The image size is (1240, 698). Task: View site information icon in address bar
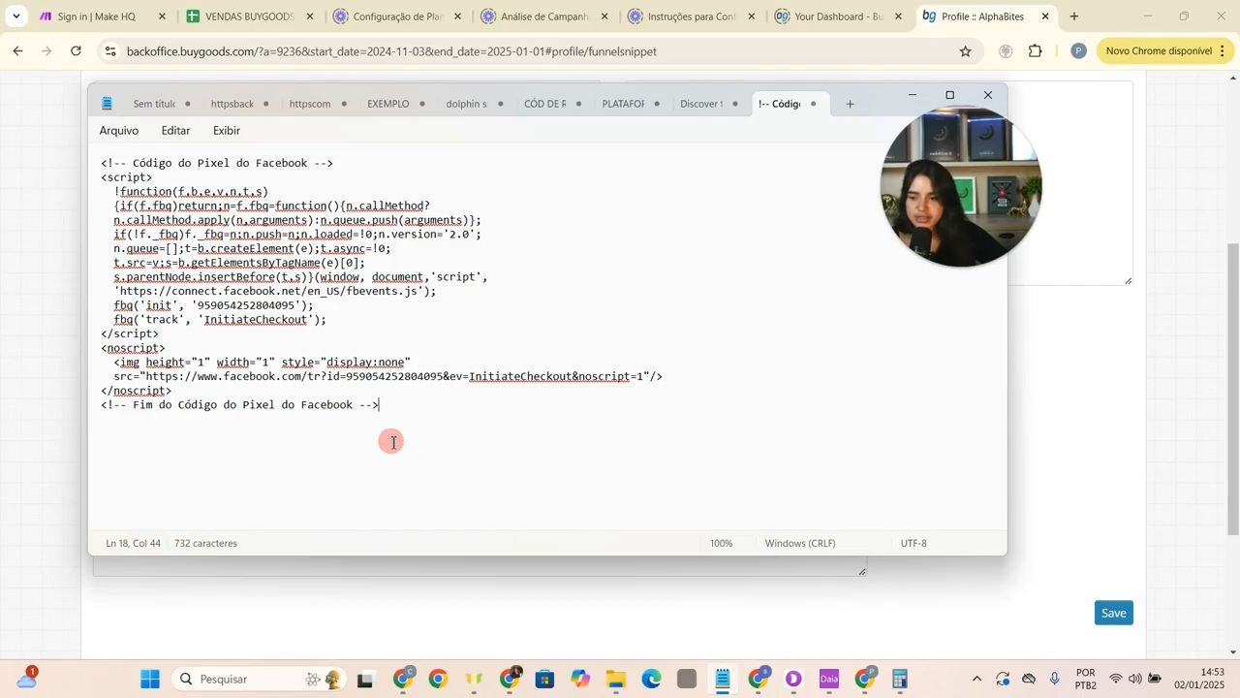click(109, 51)
